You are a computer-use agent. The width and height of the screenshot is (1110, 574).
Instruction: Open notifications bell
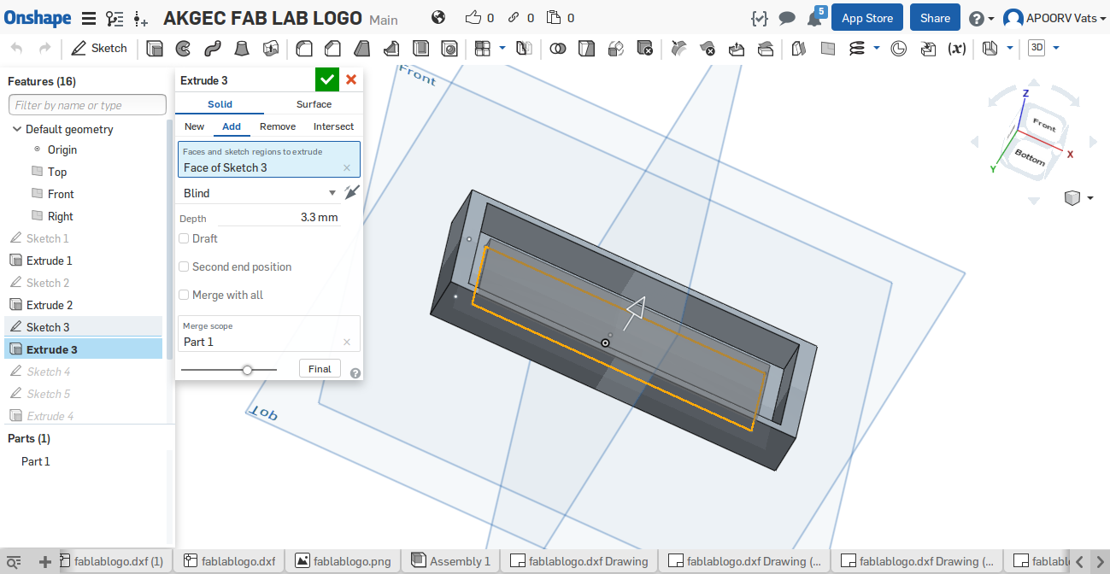[814, 19]
